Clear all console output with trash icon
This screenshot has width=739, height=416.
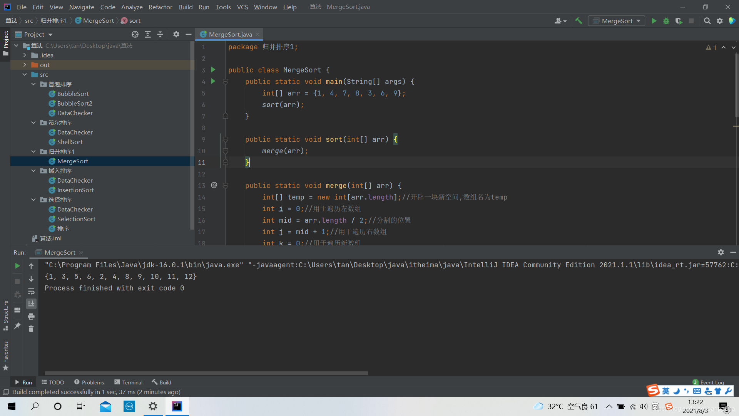pos(31,329)
